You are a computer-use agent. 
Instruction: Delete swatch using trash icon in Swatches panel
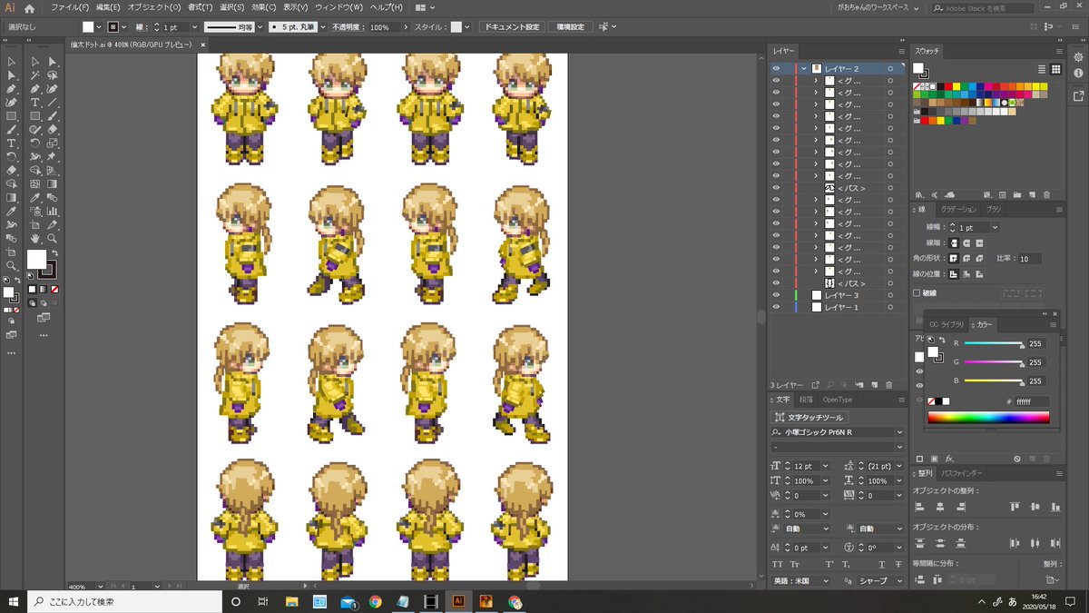1046,195
